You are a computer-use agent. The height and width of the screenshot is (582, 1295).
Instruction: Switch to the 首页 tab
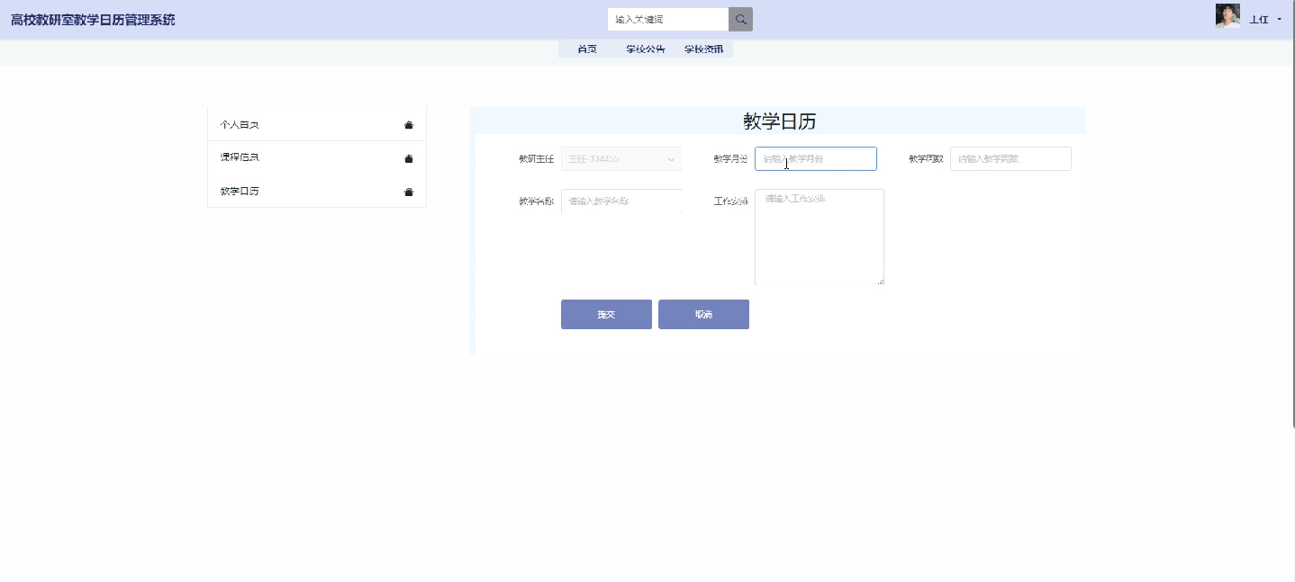pos(586,49)
